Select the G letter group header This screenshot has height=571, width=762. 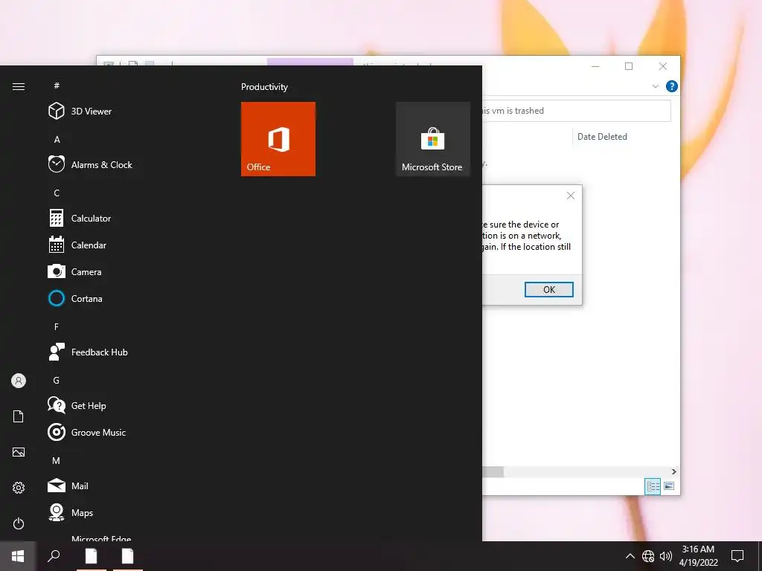tap(57, 380)
